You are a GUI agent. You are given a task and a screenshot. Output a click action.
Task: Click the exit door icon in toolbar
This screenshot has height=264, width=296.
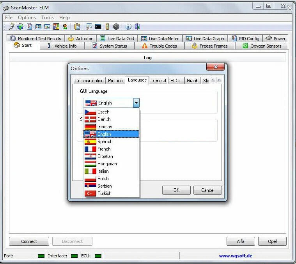(137, 27)
